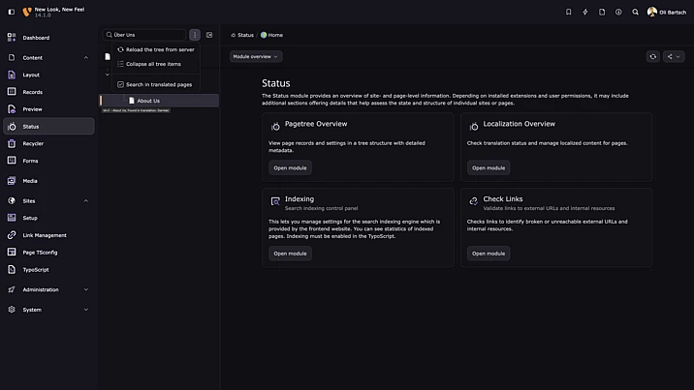The image size is (694, 390).
Task: Toggle the sidebar collapse icon at top left
Action: tap(11, 12)
